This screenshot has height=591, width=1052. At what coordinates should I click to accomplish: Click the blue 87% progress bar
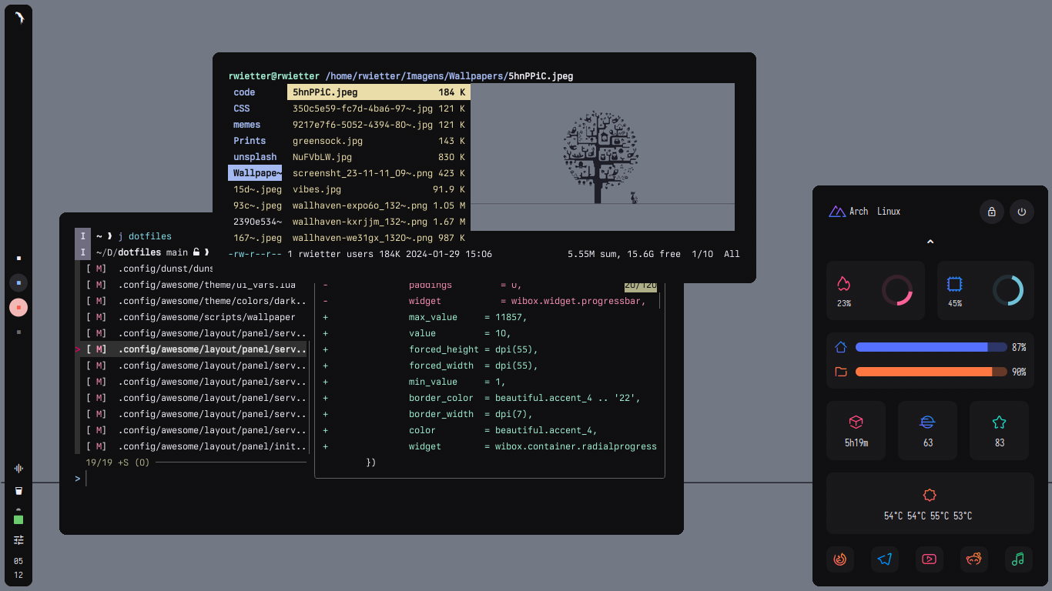pos(931,347)
